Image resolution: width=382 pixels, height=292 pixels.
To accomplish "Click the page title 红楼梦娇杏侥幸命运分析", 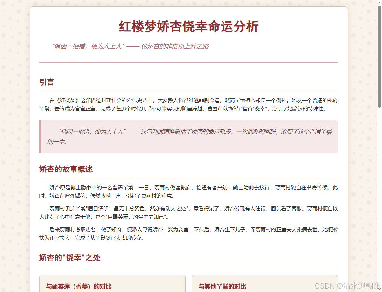I will click(188, 27).
